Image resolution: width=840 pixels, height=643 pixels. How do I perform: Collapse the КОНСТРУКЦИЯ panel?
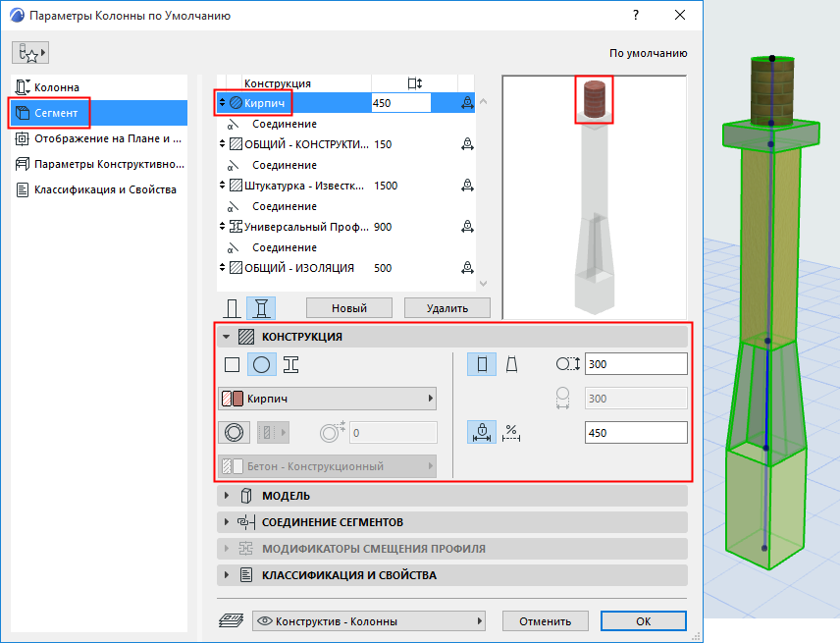tap(229, 337)
